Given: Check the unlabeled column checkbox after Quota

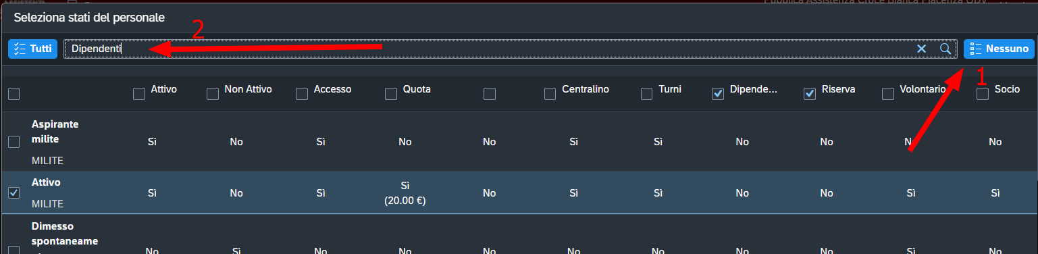Looking at the screenshot, I should pyautogui.click(x=490, y=94).
